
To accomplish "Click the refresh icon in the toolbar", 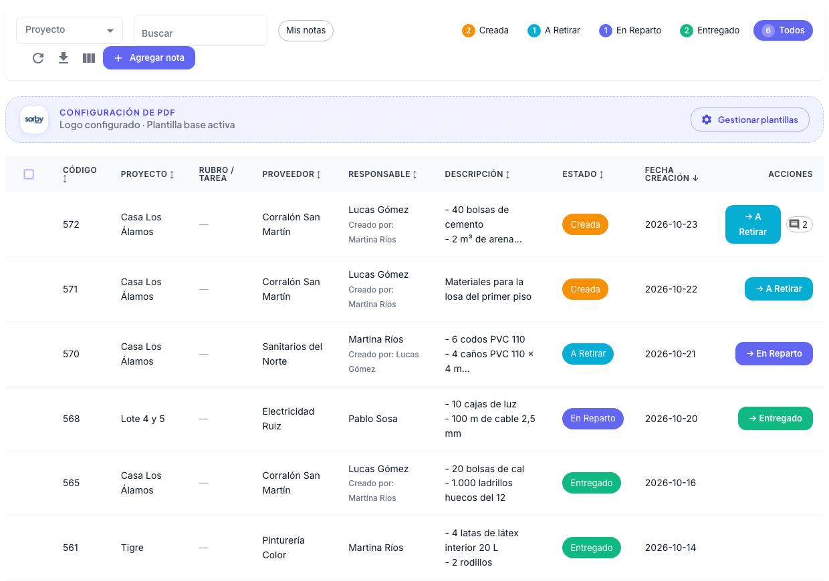I will (38, 58).
